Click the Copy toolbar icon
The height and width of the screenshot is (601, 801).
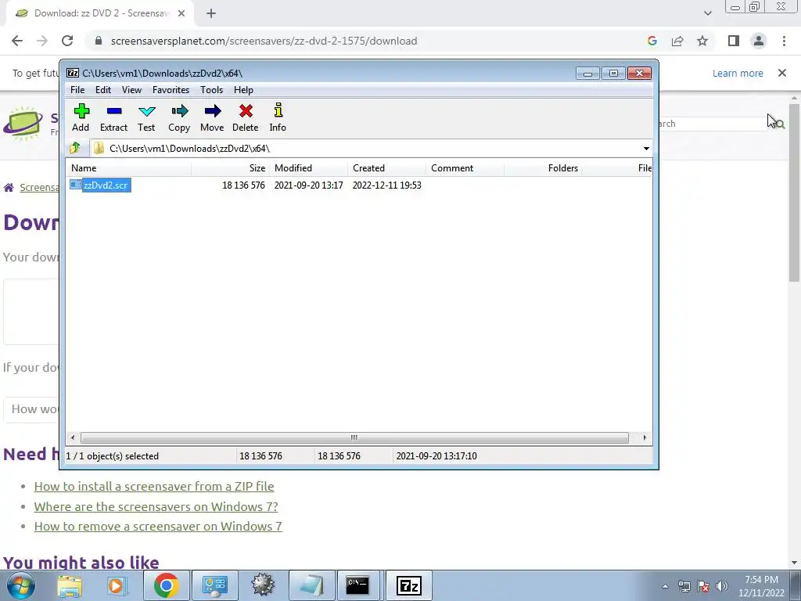click(x=179, y=117)
